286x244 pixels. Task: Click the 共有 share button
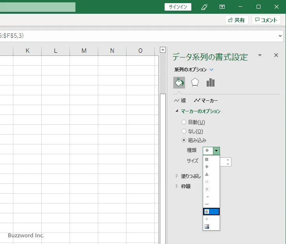point(236,20)
